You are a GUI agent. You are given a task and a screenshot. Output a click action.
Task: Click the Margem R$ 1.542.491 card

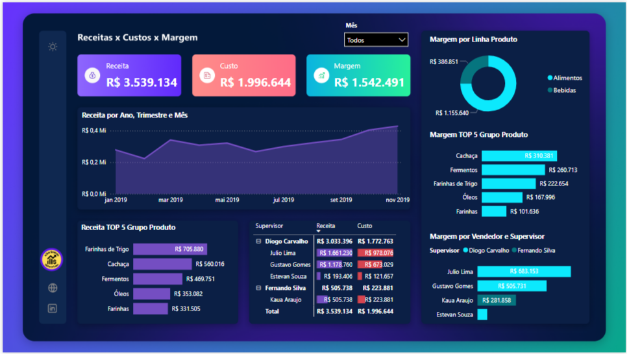click(x=358, y=75)
